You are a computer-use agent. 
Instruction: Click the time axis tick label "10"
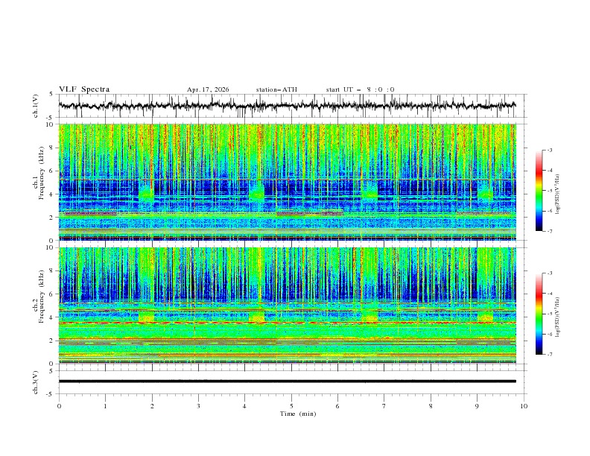point(524,406)
